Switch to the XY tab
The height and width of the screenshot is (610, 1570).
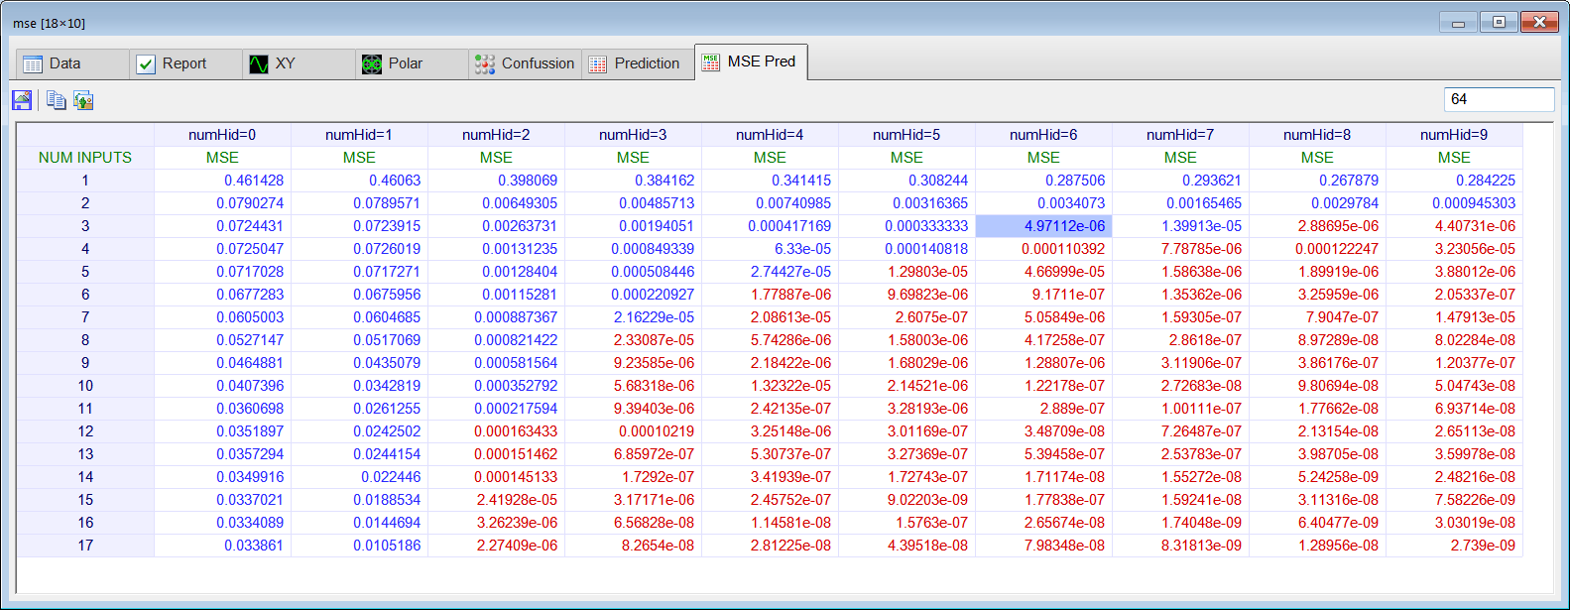click(299, 63)
